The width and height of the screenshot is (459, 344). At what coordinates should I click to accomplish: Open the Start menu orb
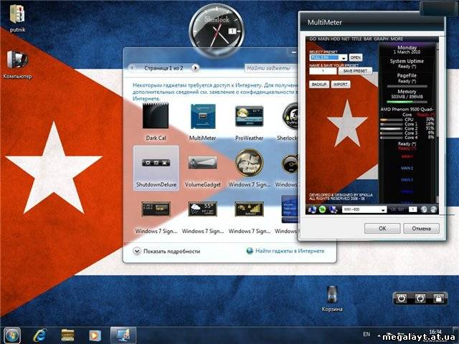click(11, 335)
